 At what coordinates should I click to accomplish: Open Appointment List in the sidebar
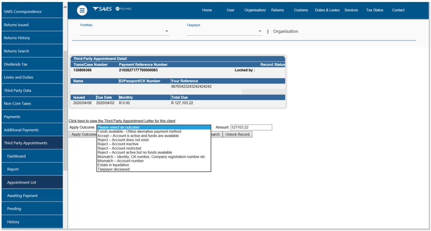22,182
